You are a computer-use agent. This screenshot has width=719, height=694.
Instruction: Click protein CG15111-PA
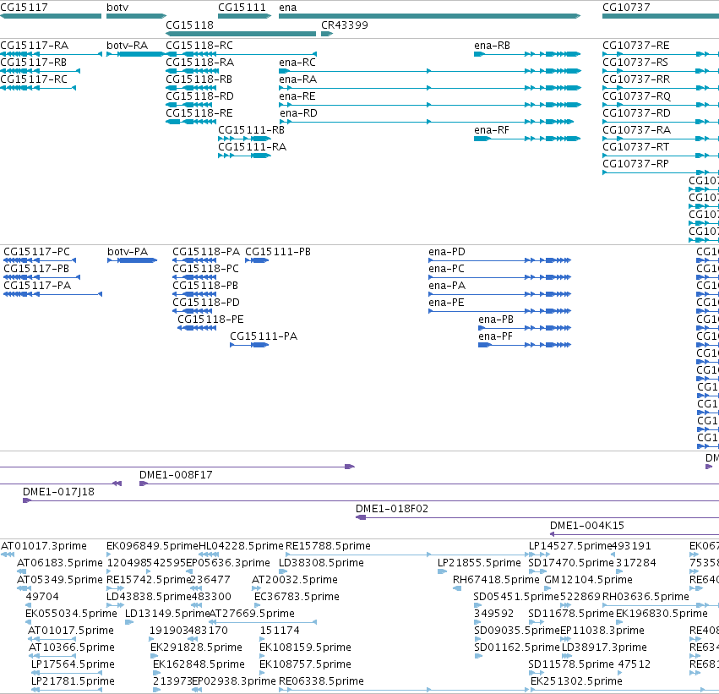tap(249, 345)
